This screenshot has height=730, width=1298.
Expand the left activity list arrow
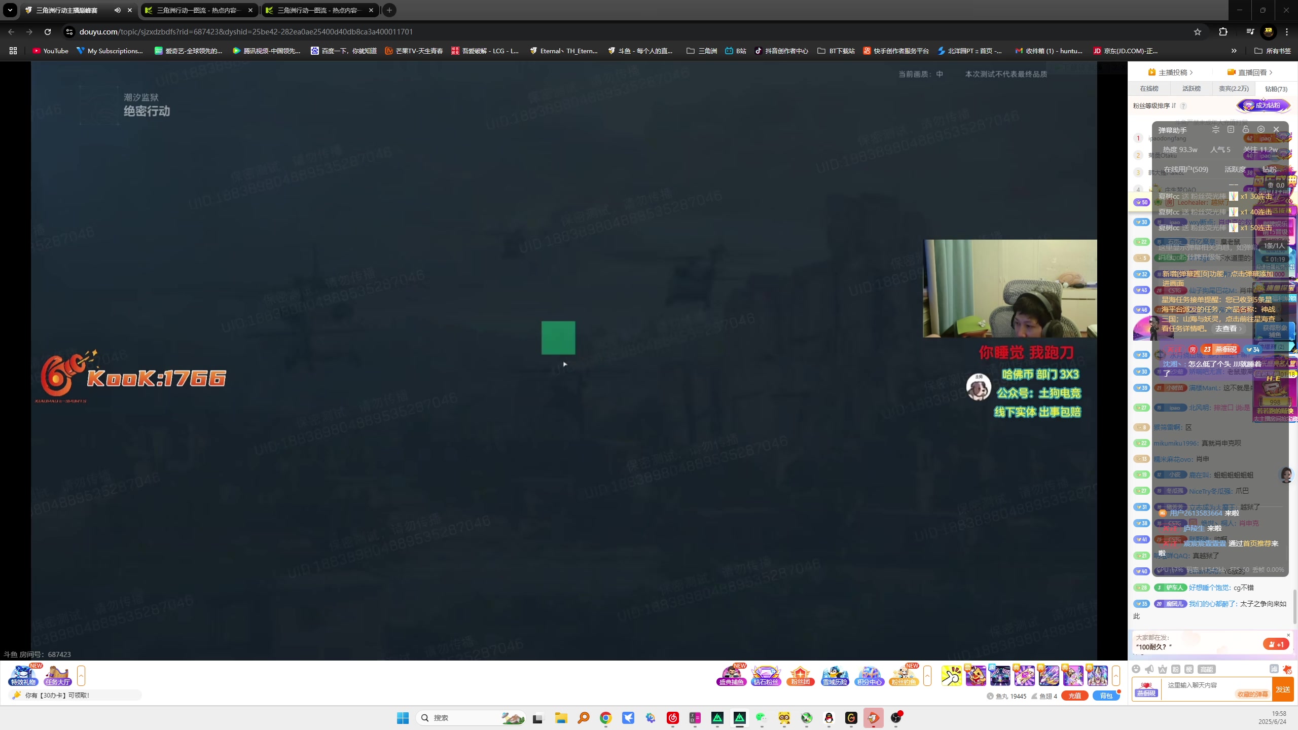pos(81,676)
